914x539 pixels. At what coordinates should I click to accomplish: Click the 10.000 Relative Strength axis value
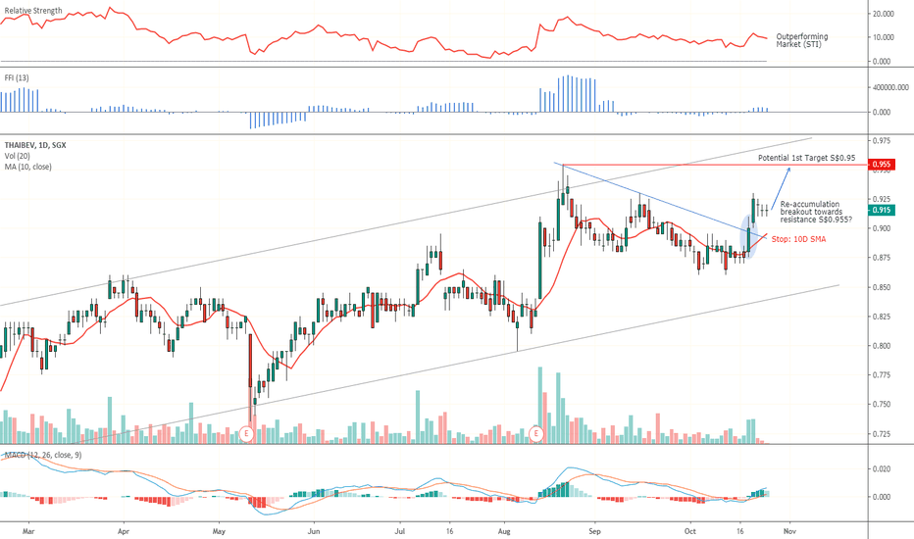point(883,37)
